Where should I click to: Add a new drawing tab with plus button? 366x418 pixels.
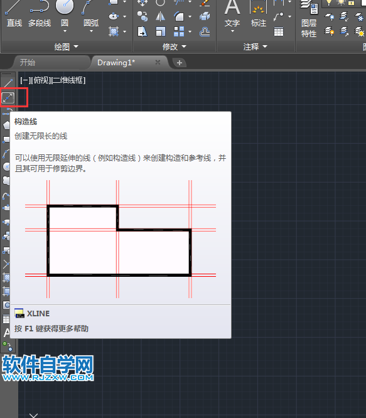tap(180, 63)
